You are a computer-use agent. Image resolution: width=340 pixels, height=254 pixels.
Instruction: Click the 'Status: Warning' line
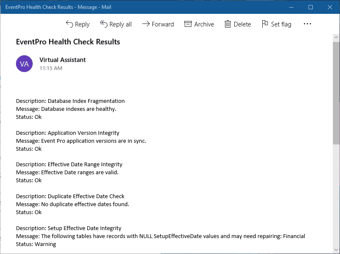click(36, 244)
